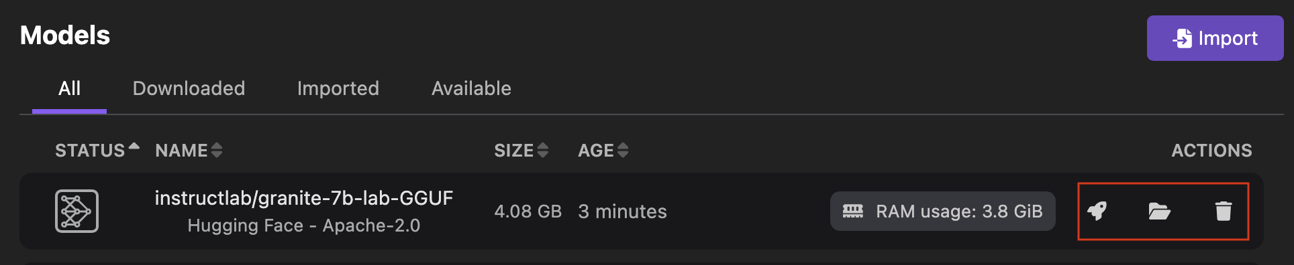Click the Import button
This screenshot has width=1294, height=265.
tap(1215, 38)
